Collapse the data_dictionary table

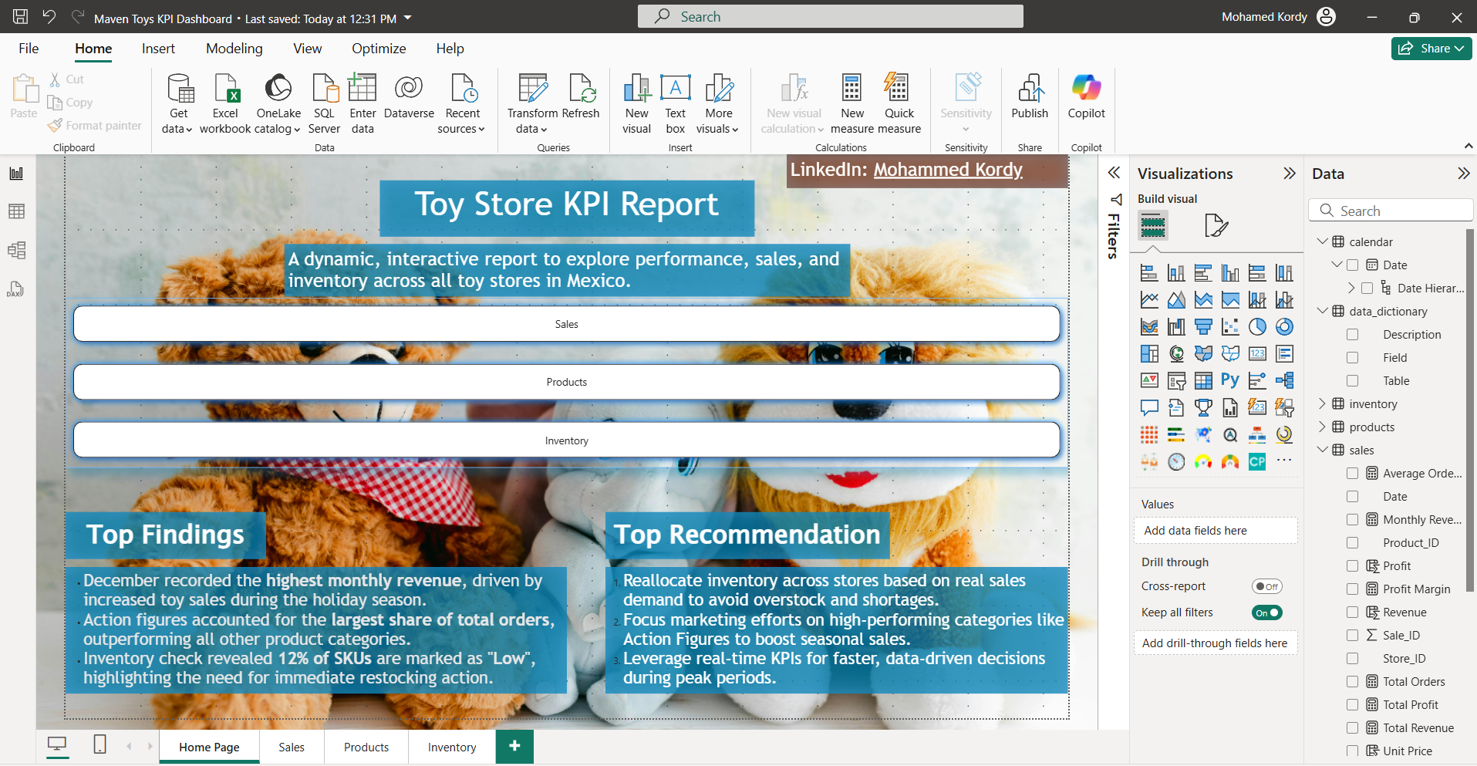1322,311
